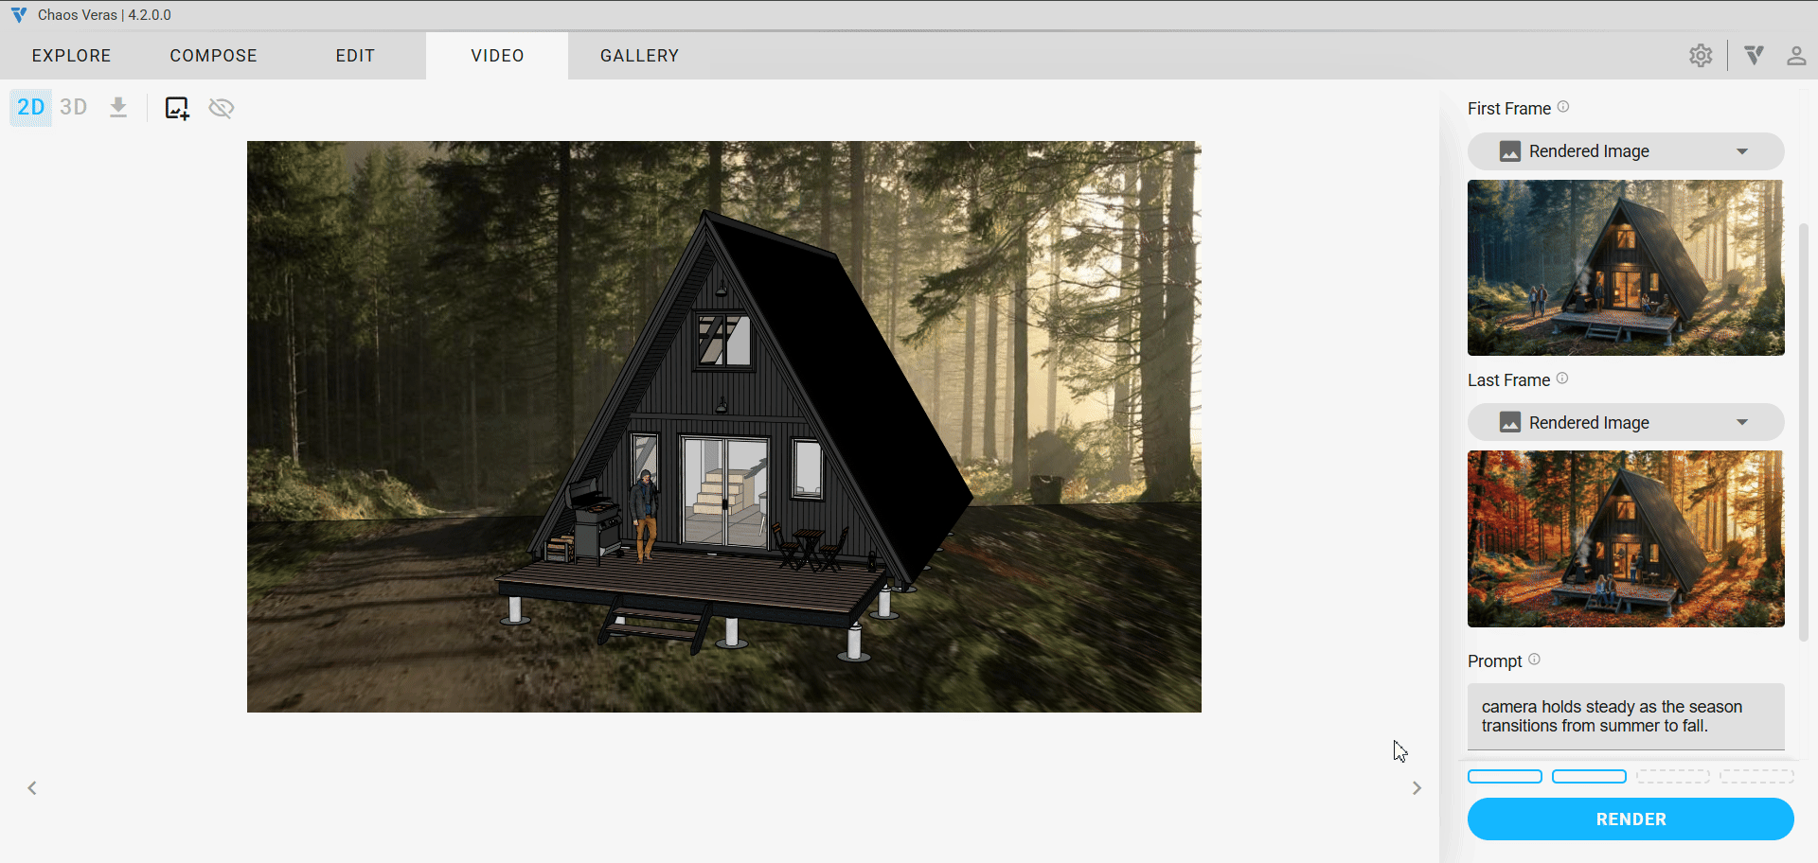This screenshot has width=1818, height=863.
Task: Click the Last Frame info icon
Action: [x=1562, y=379]
